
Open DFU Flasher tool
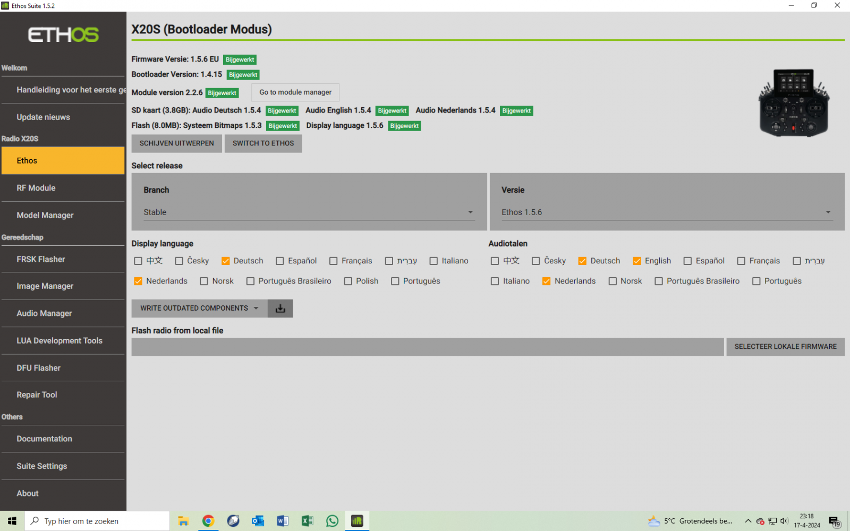pos(63,368)
